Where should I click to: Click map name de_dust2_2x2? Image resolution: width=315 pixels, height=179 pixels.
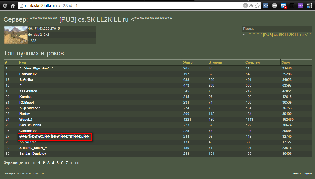click(39, 35)
